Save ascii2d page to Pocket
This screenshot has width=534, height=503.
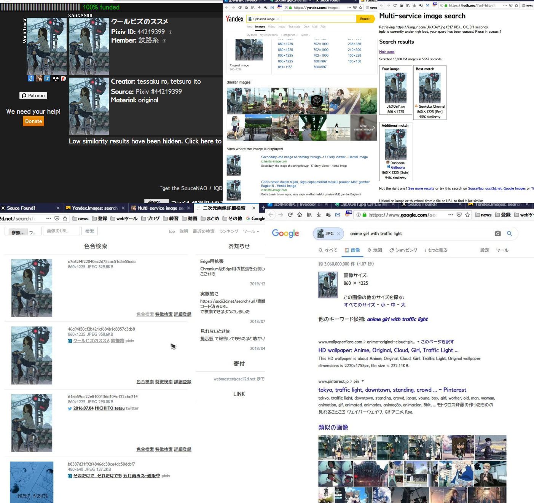(x=57, y=218)
